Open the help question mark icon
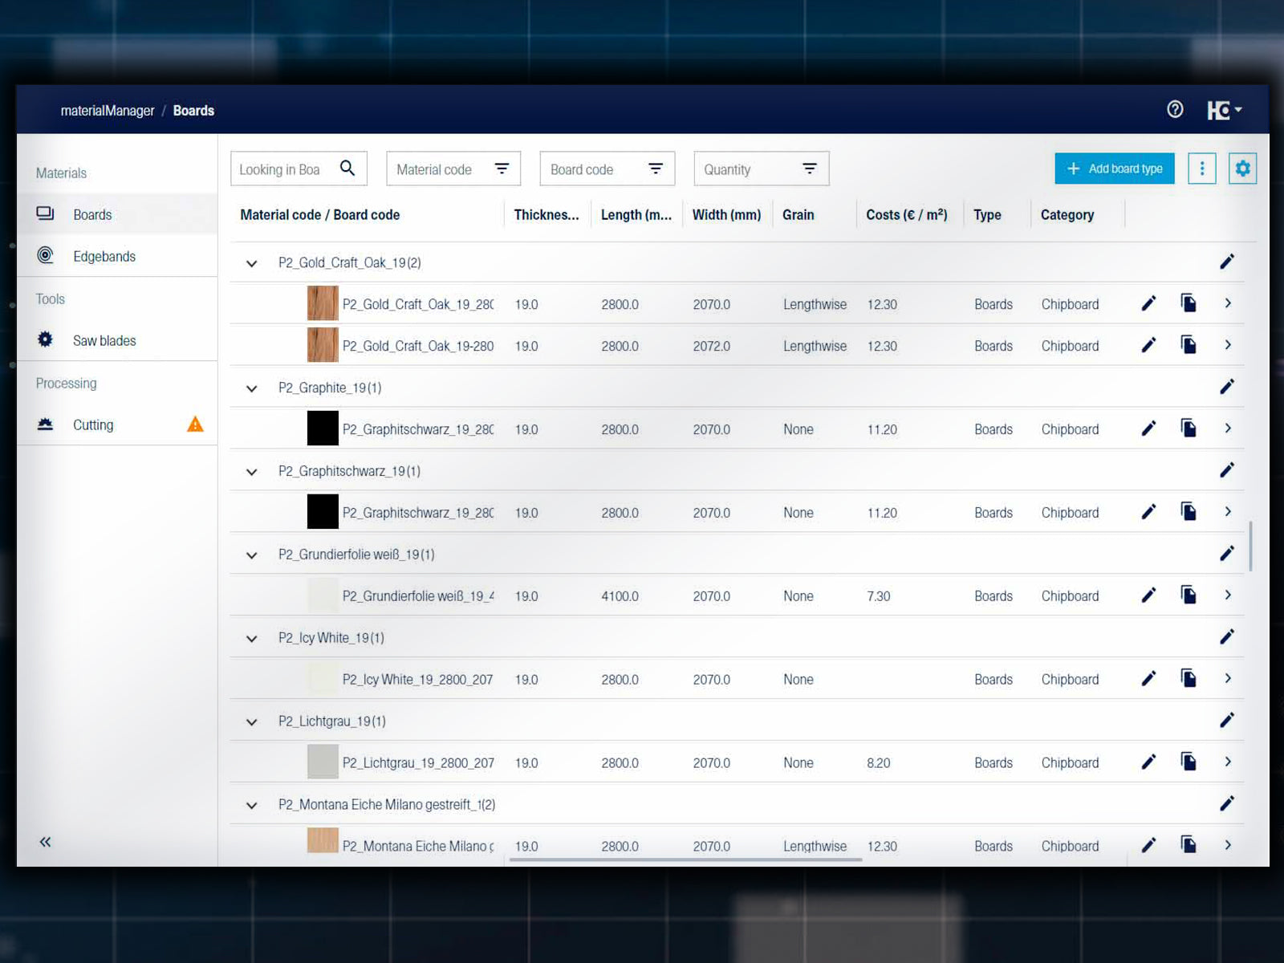The width and height of the screenshot is (1284, 963). pyautogui.click(x=1175, y=109)
